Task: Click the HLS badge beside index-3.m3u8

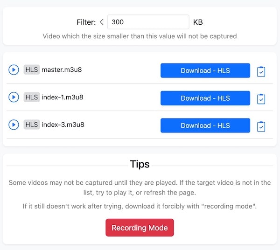Action: [x=32, y=125]
